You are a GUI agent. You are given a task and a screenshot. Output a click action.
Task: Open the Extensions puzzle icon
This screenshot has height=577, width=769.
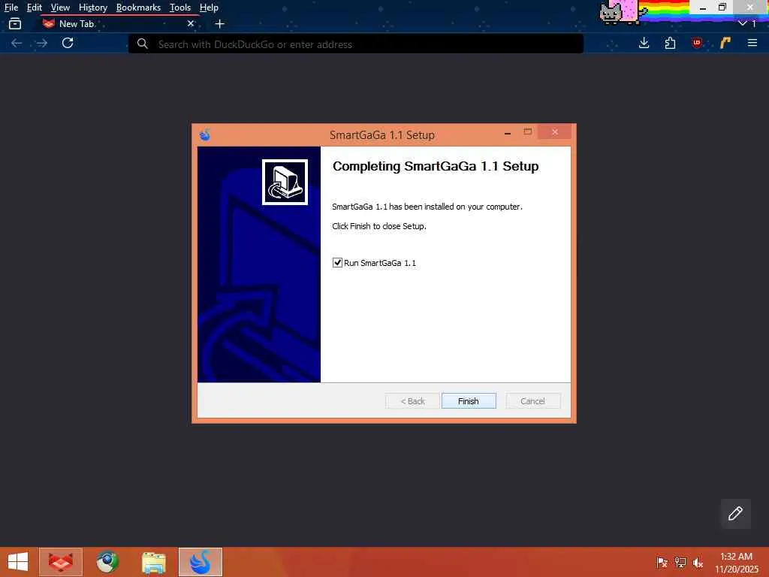tap(671, 43)
